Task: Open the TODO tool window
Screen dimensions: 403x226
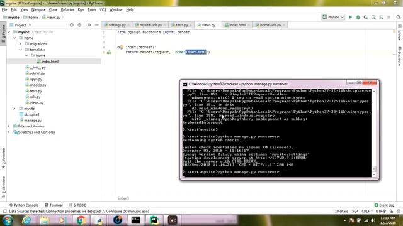Action: coord(78,205)
